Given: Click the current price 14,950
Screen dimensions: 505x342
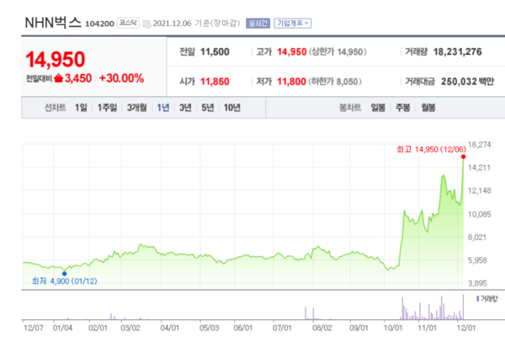Looking at the screenshot, I should click(56, 60).
